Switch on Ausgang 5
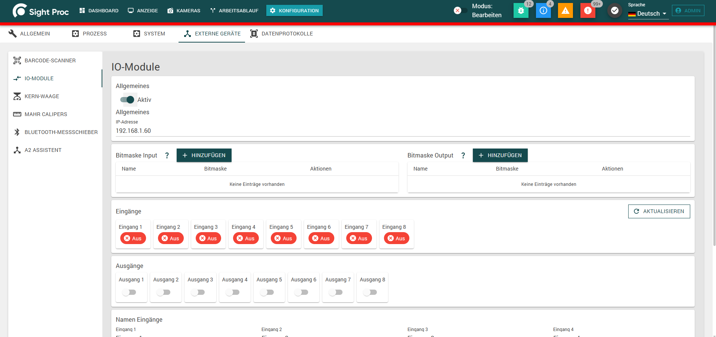The image size is (716, 337). pos(267,292)
